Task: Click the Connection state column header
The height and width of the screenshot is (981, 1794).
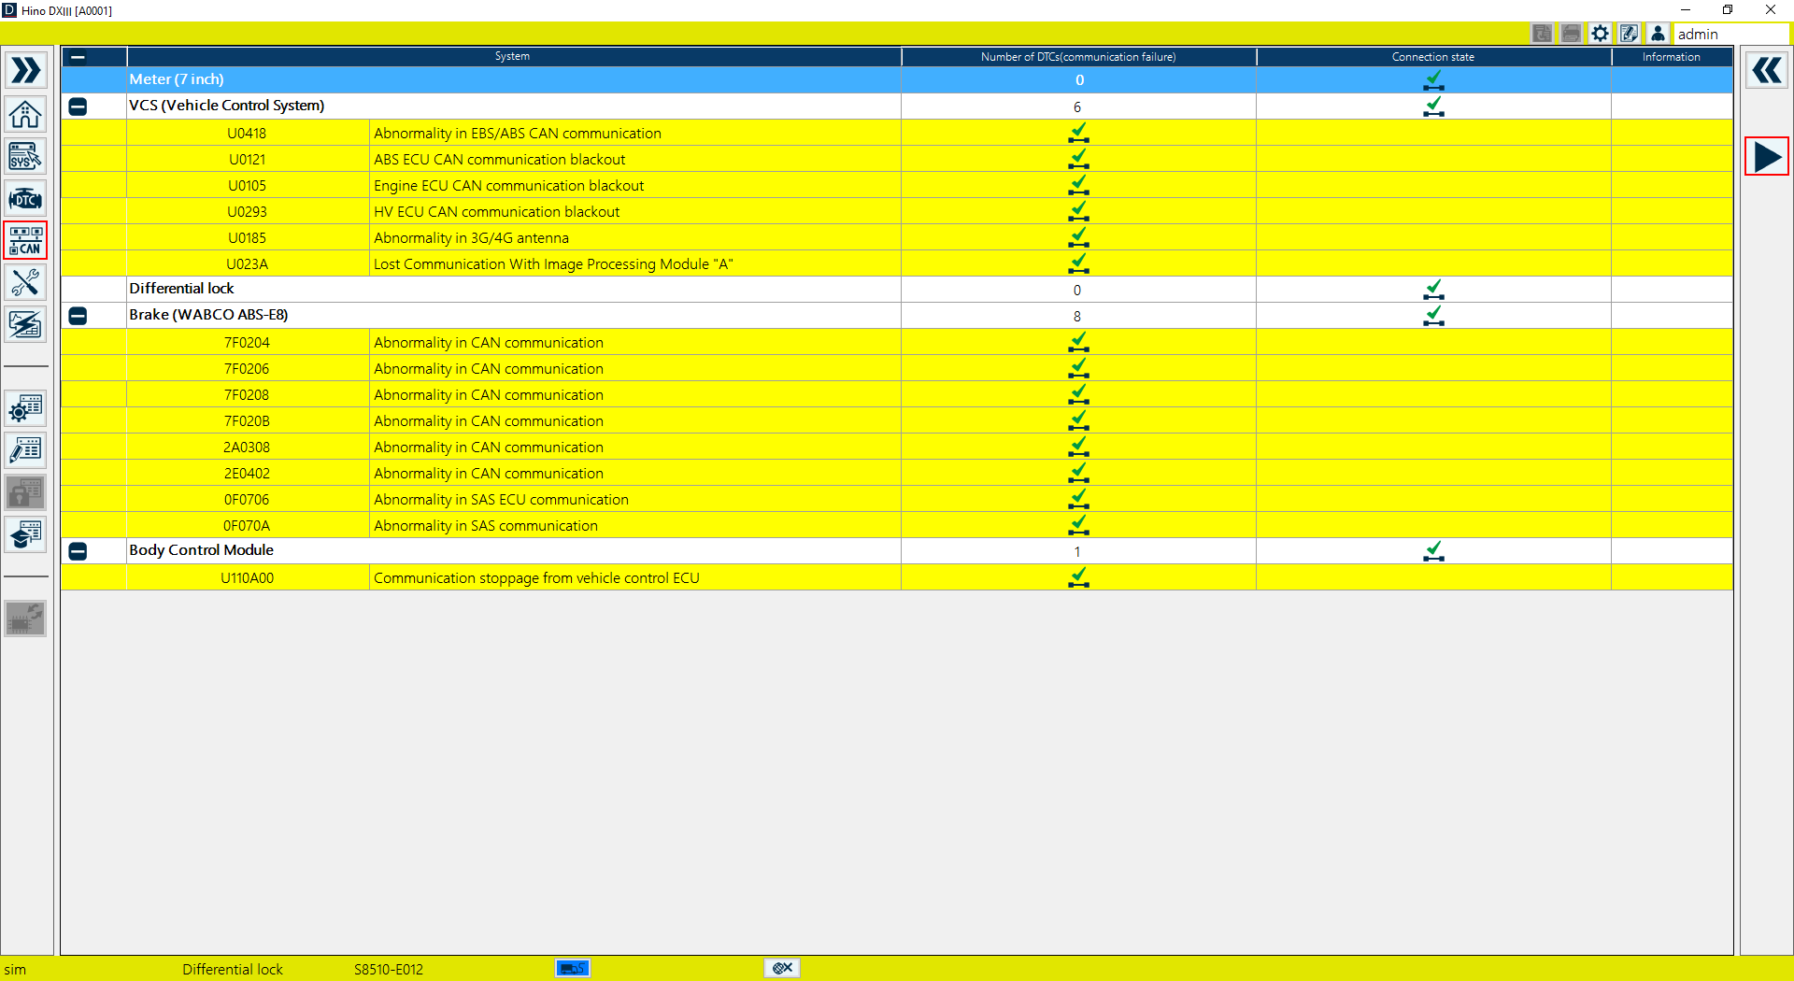Action: [1432, 57]
